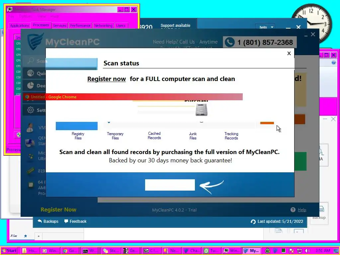Click the desktop analog clock gadget
Screen dimensions: 340x255
311,24
